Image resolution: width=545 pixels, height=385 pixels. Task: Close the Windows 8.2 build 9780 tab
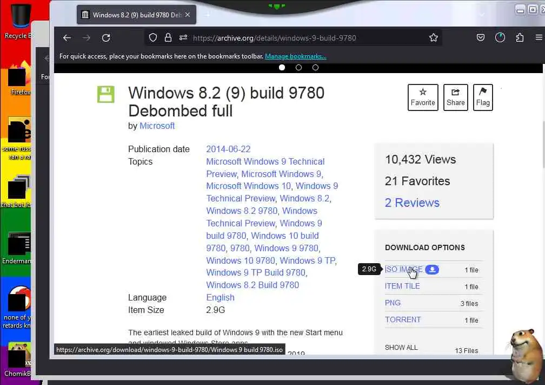188,15
